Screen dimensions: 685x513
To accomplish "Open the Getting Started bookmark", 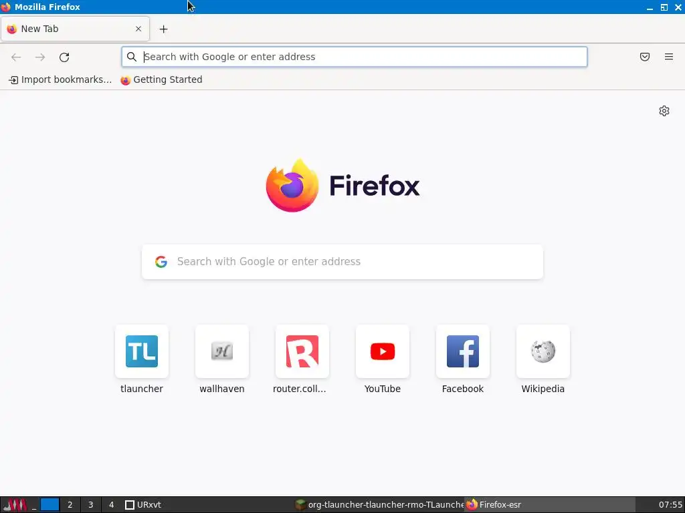I will [162, 80].
